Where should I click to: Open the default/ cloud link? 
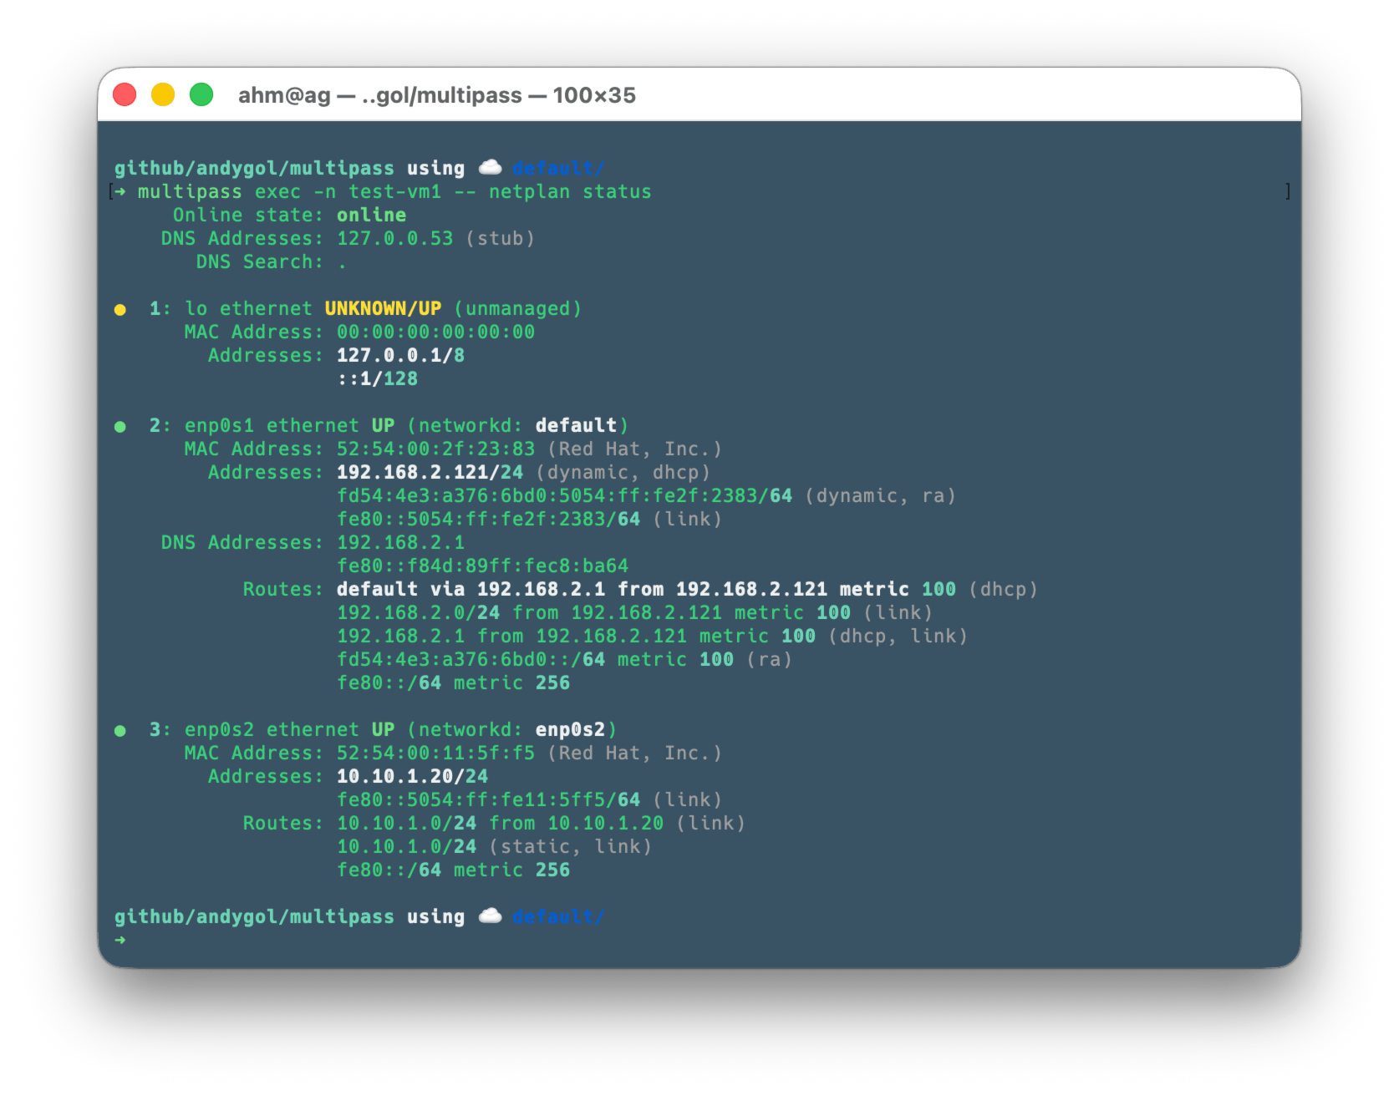point(557,167)
